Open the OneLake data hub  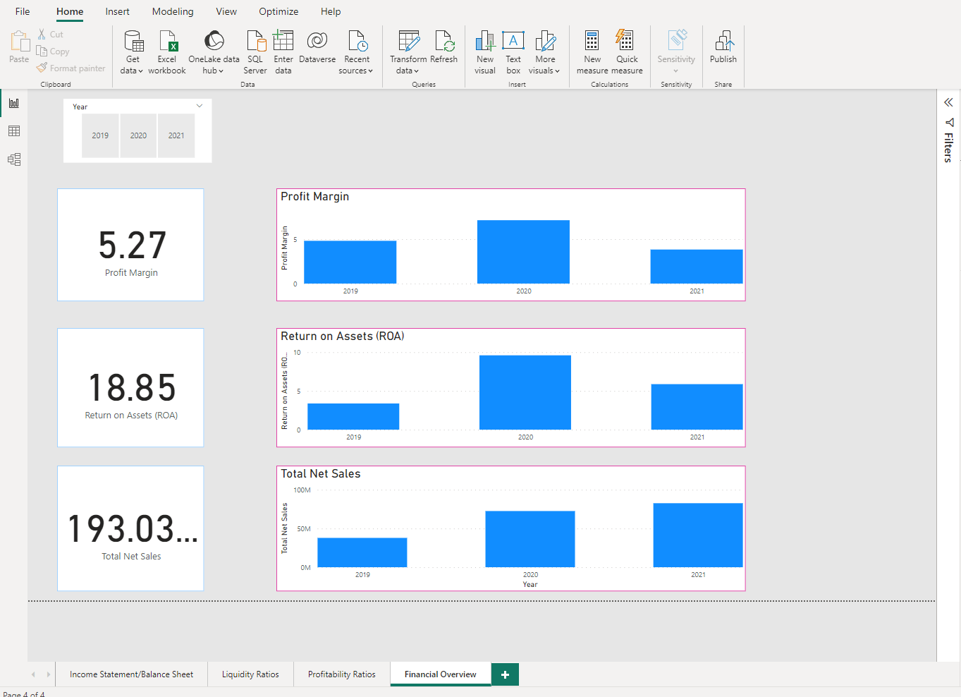click(214, 51)
